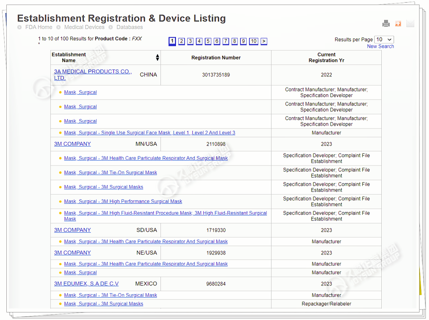Open 3M Company MN/USA establishment link

[x=72, y=144]
